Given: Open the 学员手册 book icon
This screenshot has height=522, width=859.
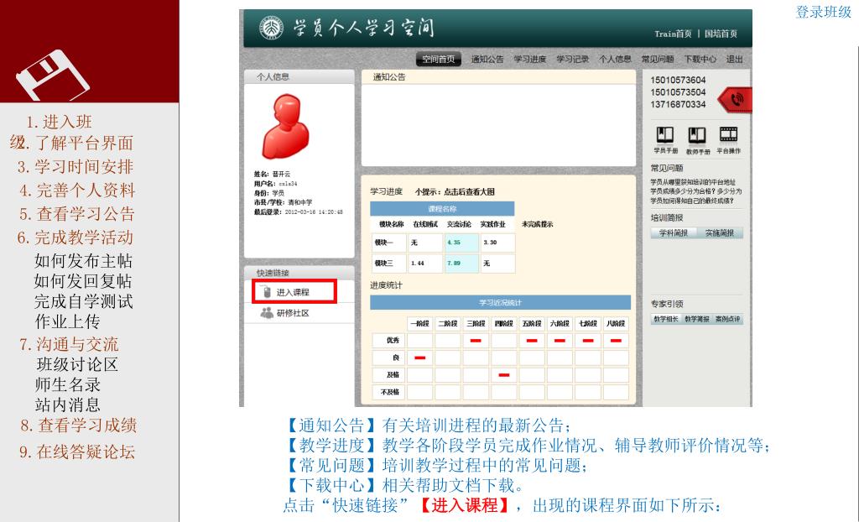Looking at the screenshot, I should 665,135.
